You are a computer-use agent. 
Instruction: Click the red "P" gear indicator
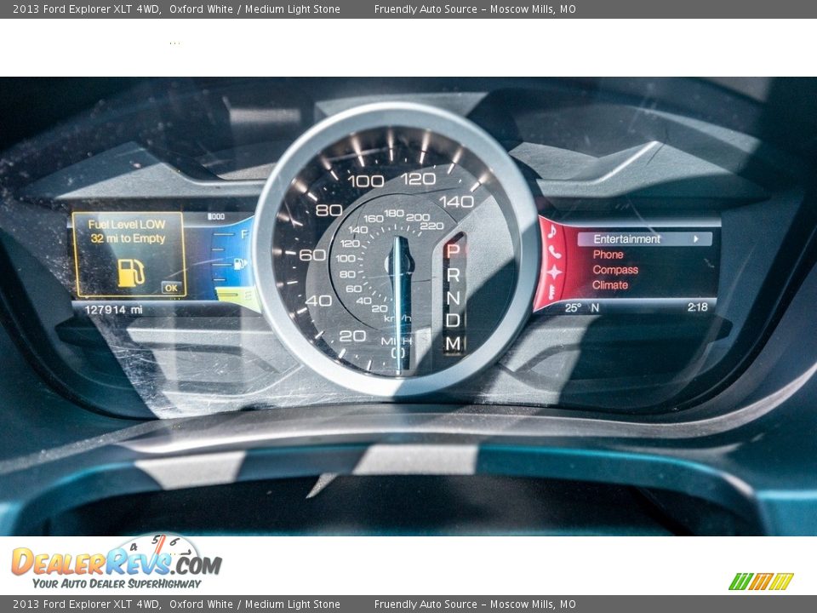pyautogui.click(x=453, y=250)
